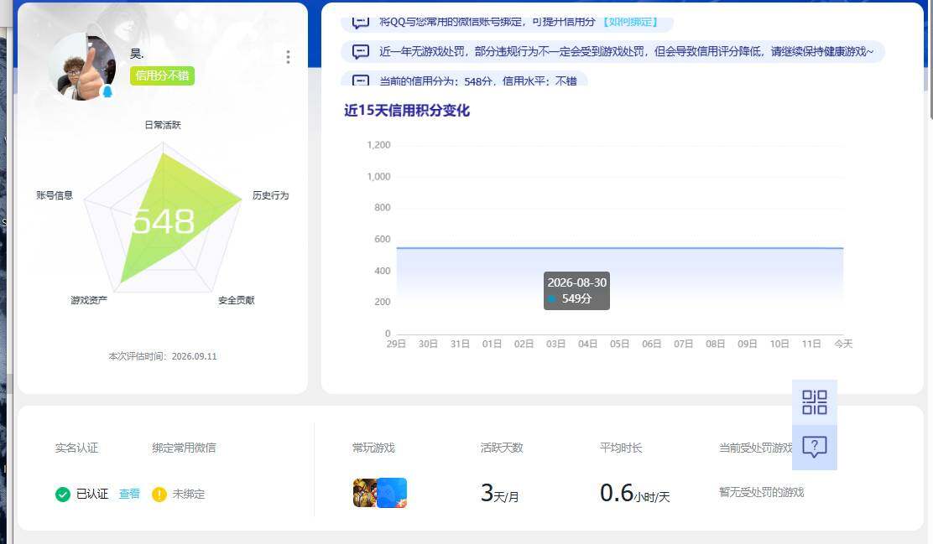The height and width of the screenshot is (544, 933).
Task: Click the 3天/月 active days value
Action: [499, 493]
